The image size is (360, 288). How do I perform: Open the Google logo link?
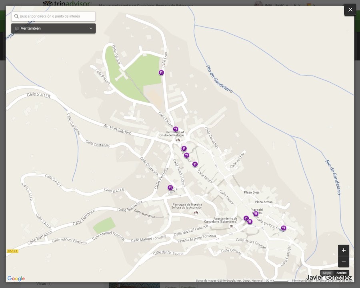[x=16, y=278]
